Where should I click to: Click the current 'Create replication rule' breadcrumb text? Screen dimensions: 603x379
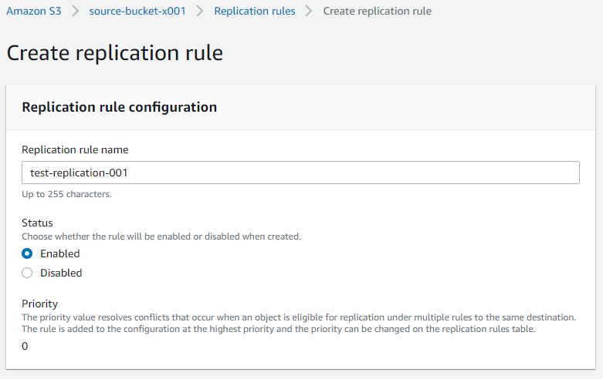(377, 11)
